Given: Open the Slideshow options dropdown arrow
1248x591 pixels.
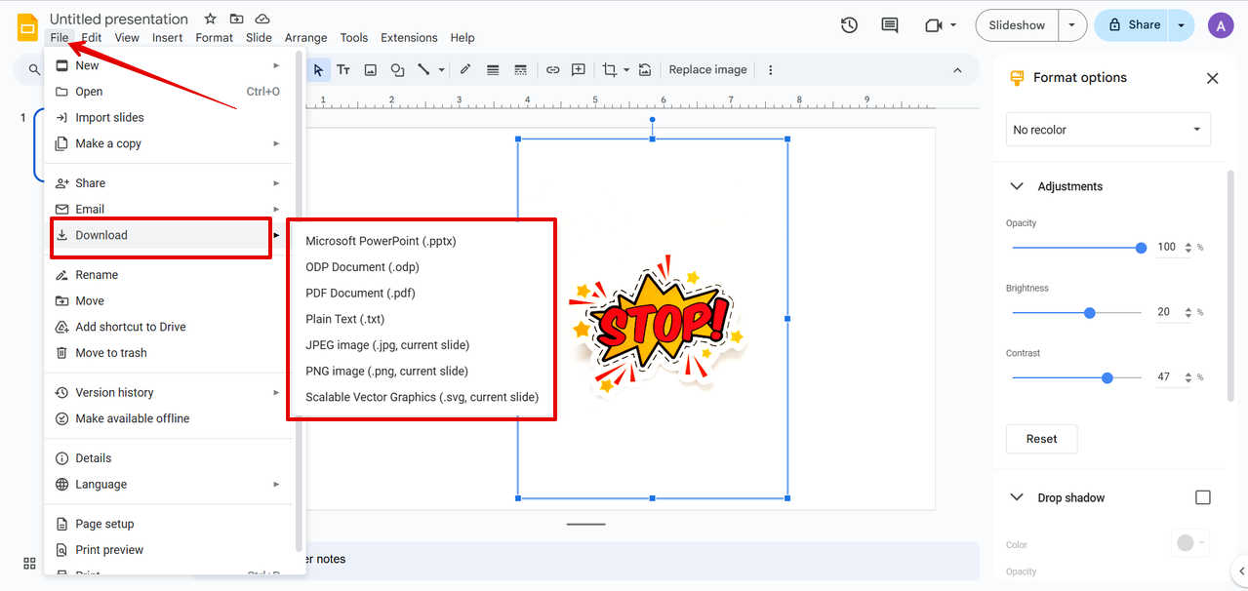Looking at the screenshot, I should tap(1073, 25).
